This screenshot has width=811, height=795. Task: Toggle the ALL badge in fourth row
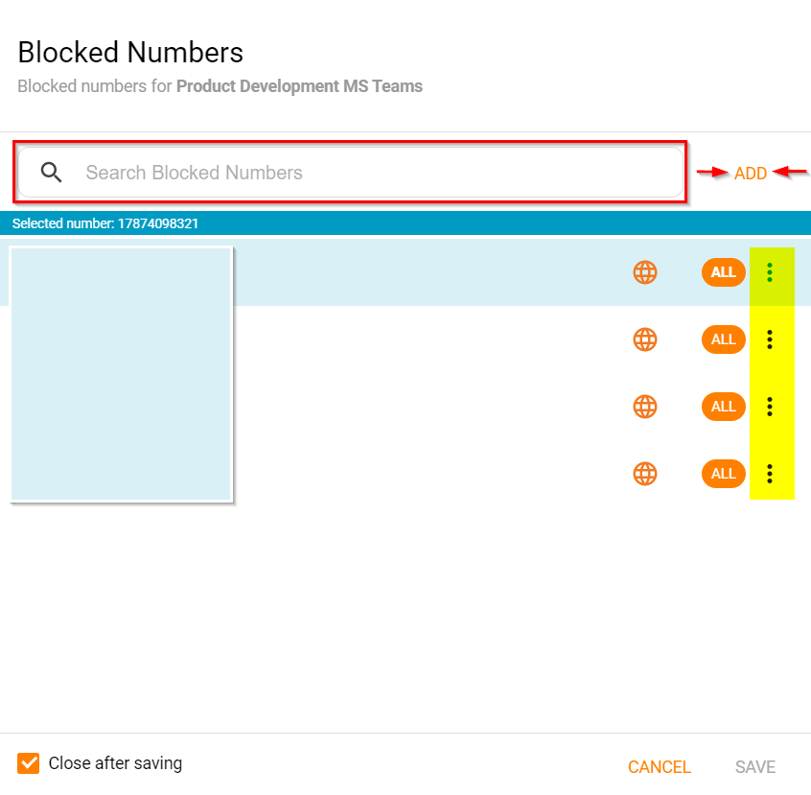[x=723, y=474]
